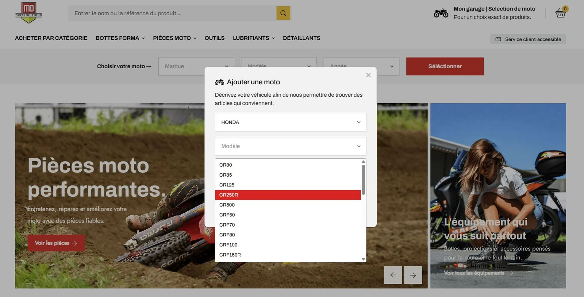Select highlighted CR250R model
The image size is (584, 297).
click(288, 195)
